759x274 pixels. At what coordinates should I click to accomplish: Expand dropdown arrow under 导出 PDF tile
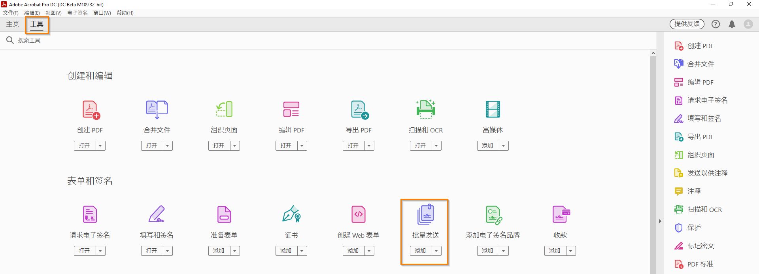[x=369, y=146]
